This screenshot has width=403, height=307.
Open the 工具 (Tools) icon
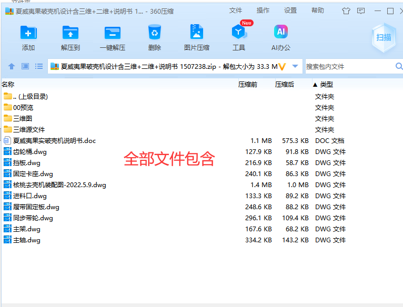[239, 32]
